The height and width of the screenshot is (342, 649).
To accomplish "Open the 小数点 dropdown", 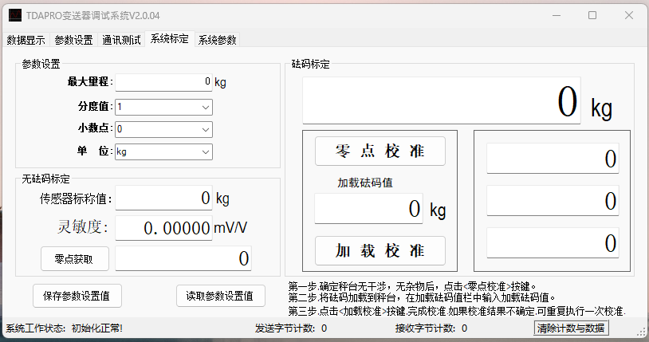I will (x=164, y=129).
